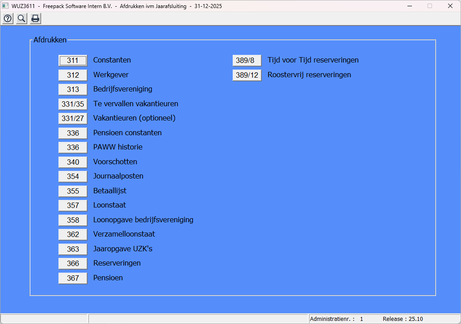Image resolution: width=461 pixels, height=324 pixels.
Task: Click 358 Loonopgave bedrijfsvereniging button
Action: click(73, 220)
